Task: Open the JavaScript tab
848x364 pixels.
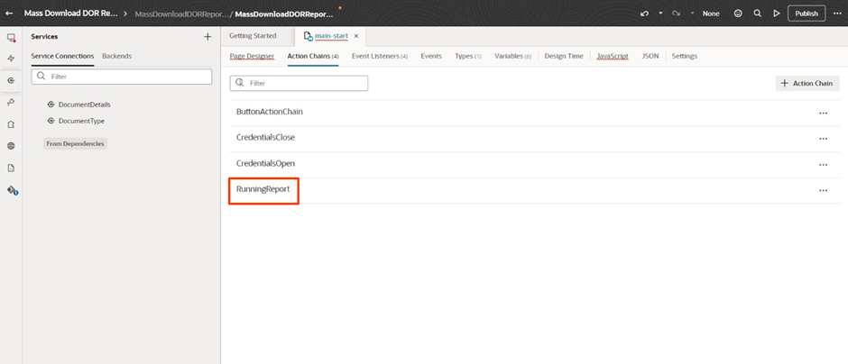Action: [x=613, y=56]
